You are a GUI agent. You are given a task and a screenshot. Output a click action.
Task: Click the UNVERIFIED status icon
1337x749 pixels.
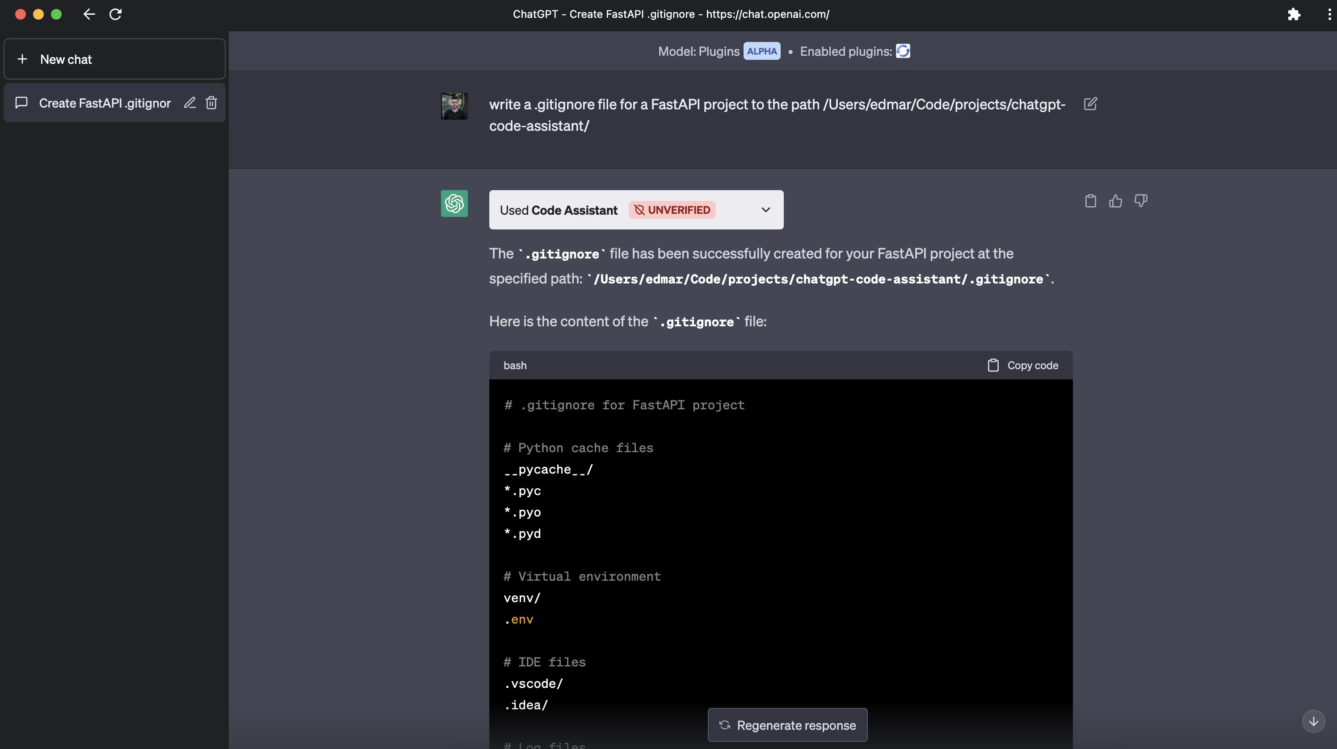pyautogui.click(x=639, y=209)
